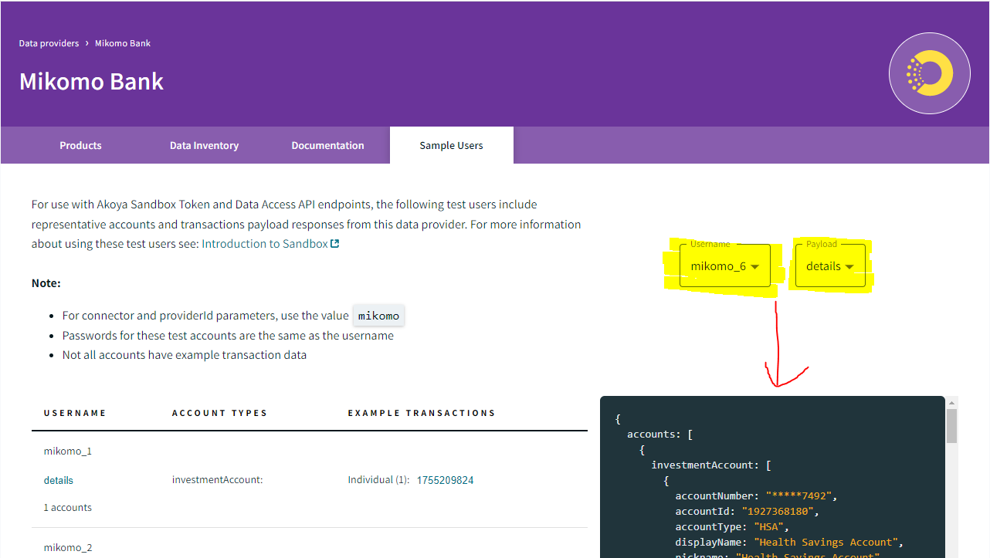Viewport: 990px width, 558px height.
Task: Open the Username dropdown showing mikomo_6
Action: coord(724,266)
